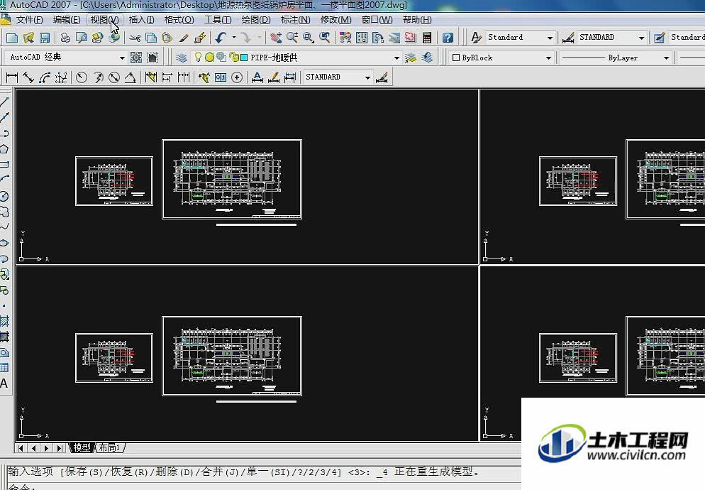Jump to the last layout tab arrow
Viewport: 705px width, 490px height.
coord(60,448)
